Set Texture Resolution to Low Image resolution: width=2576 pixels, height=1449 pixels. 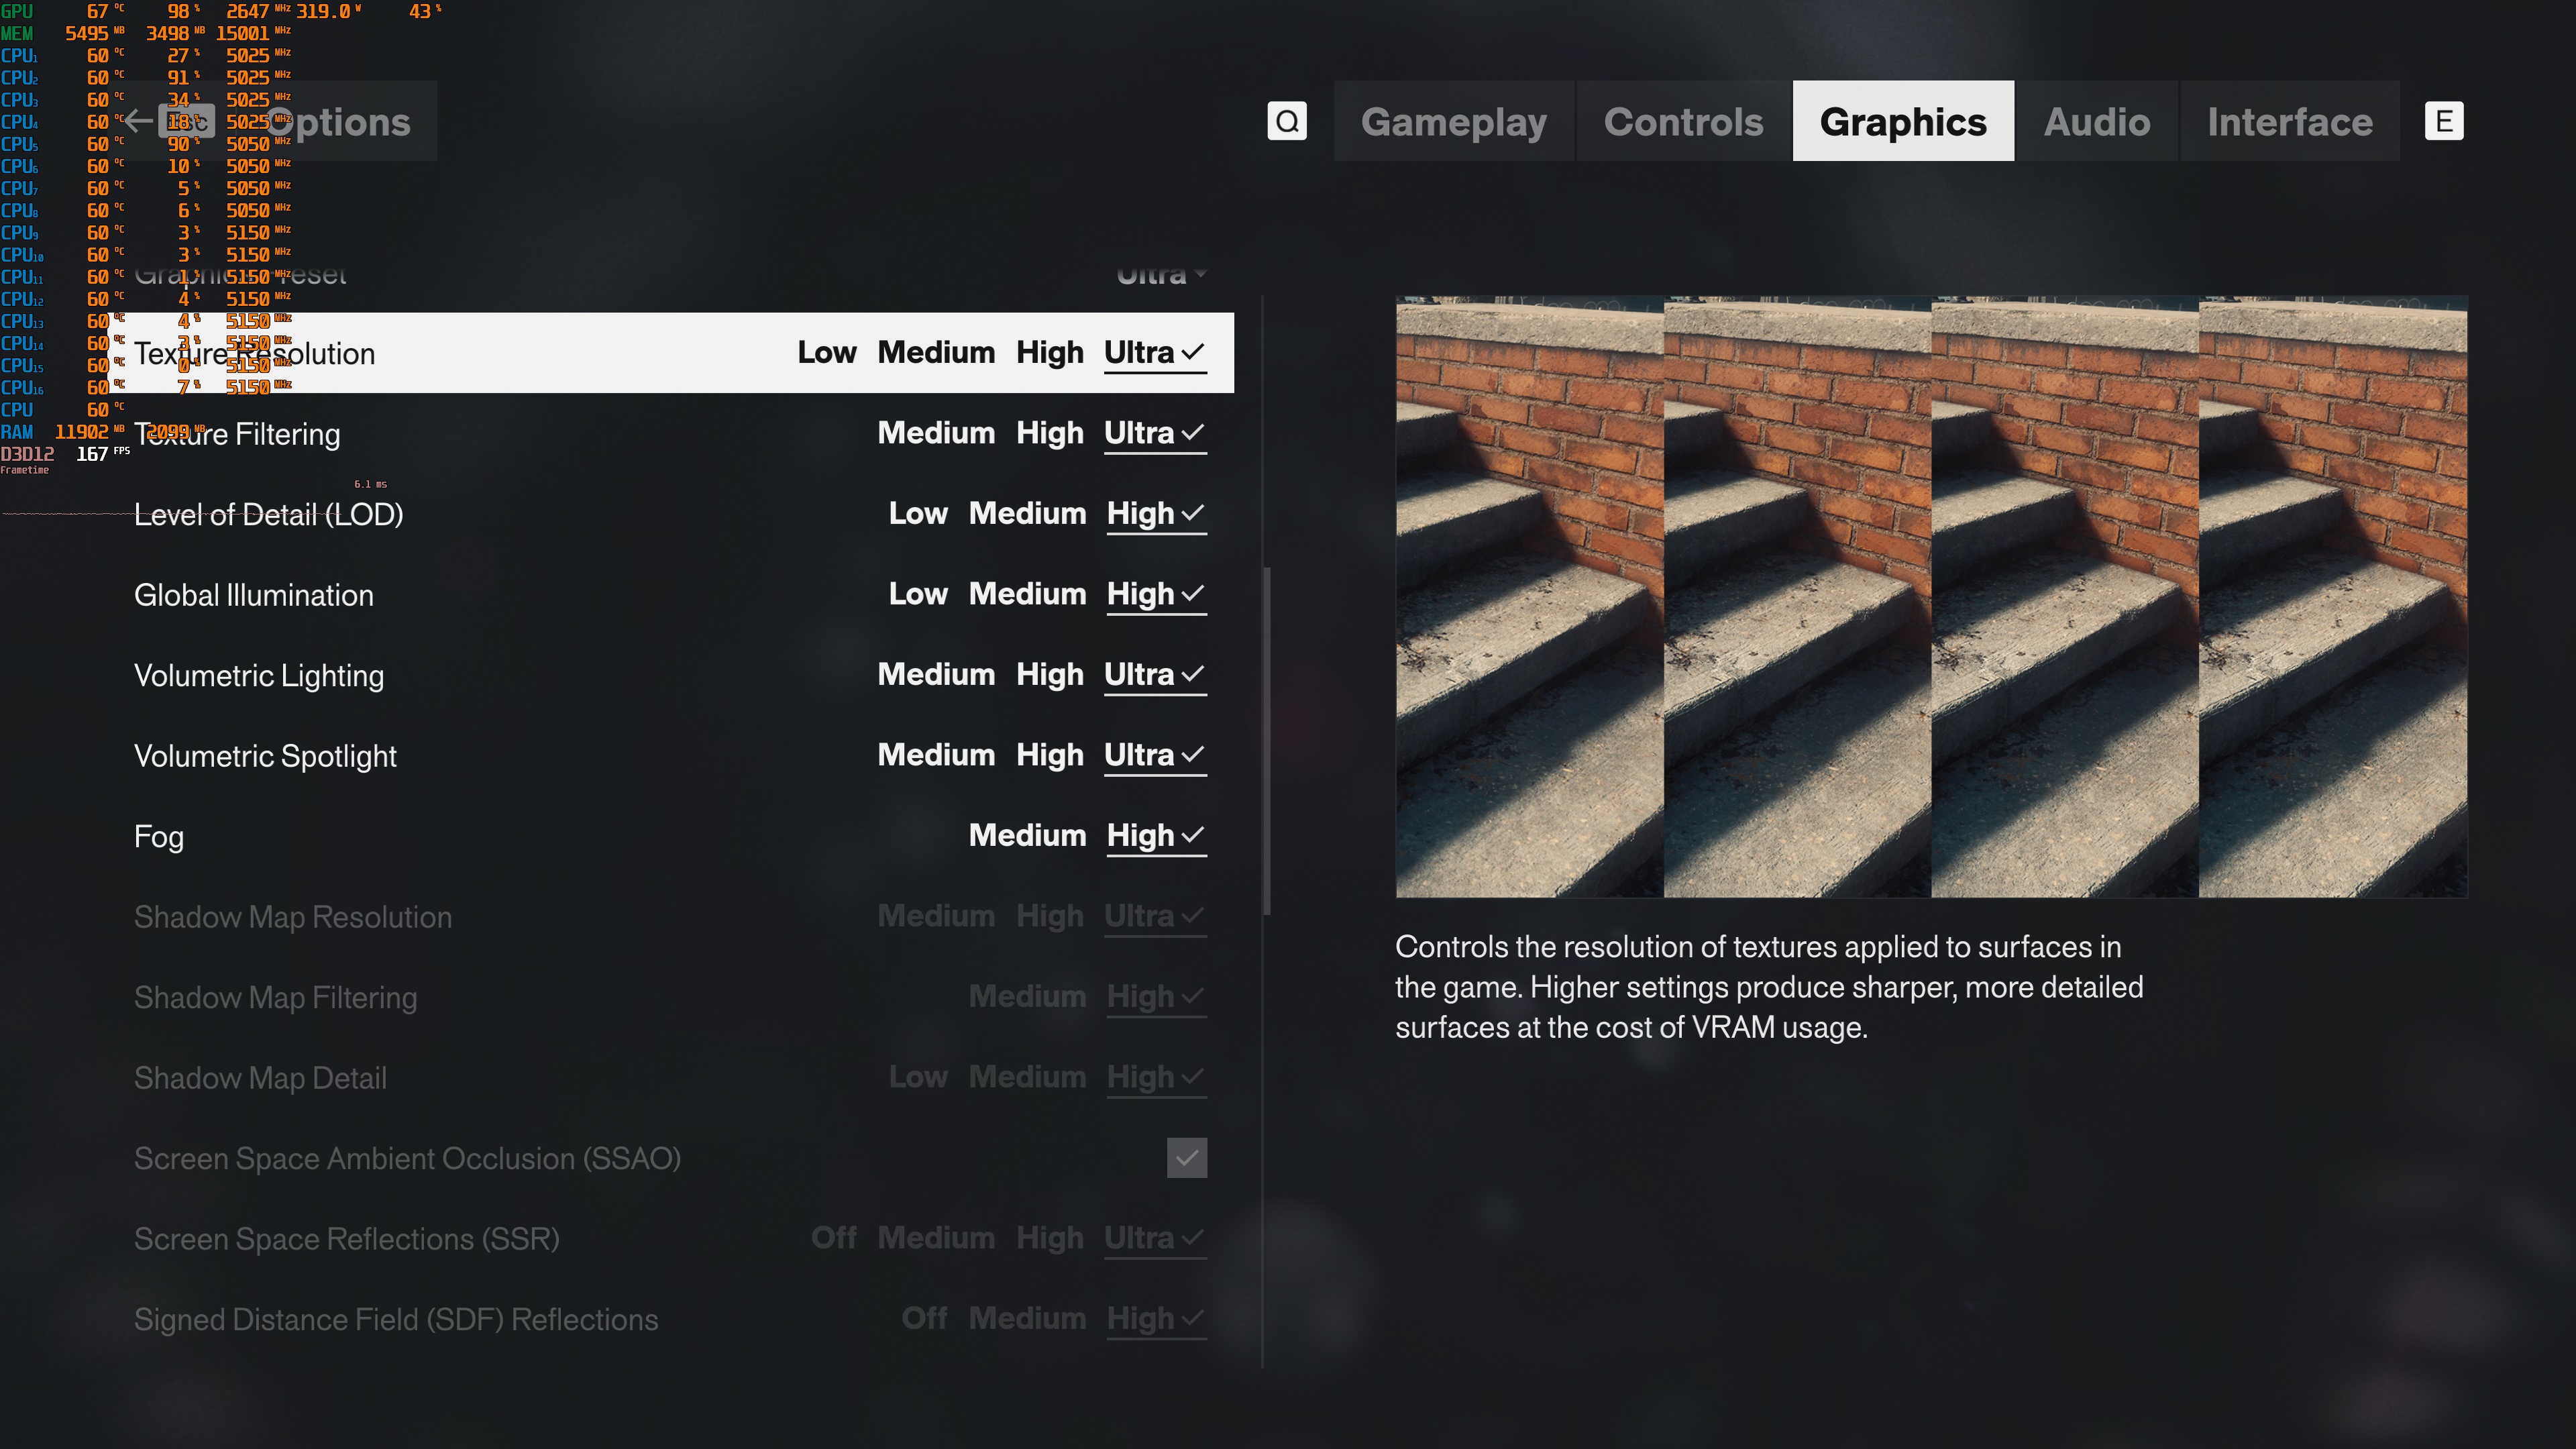[826, 352]
